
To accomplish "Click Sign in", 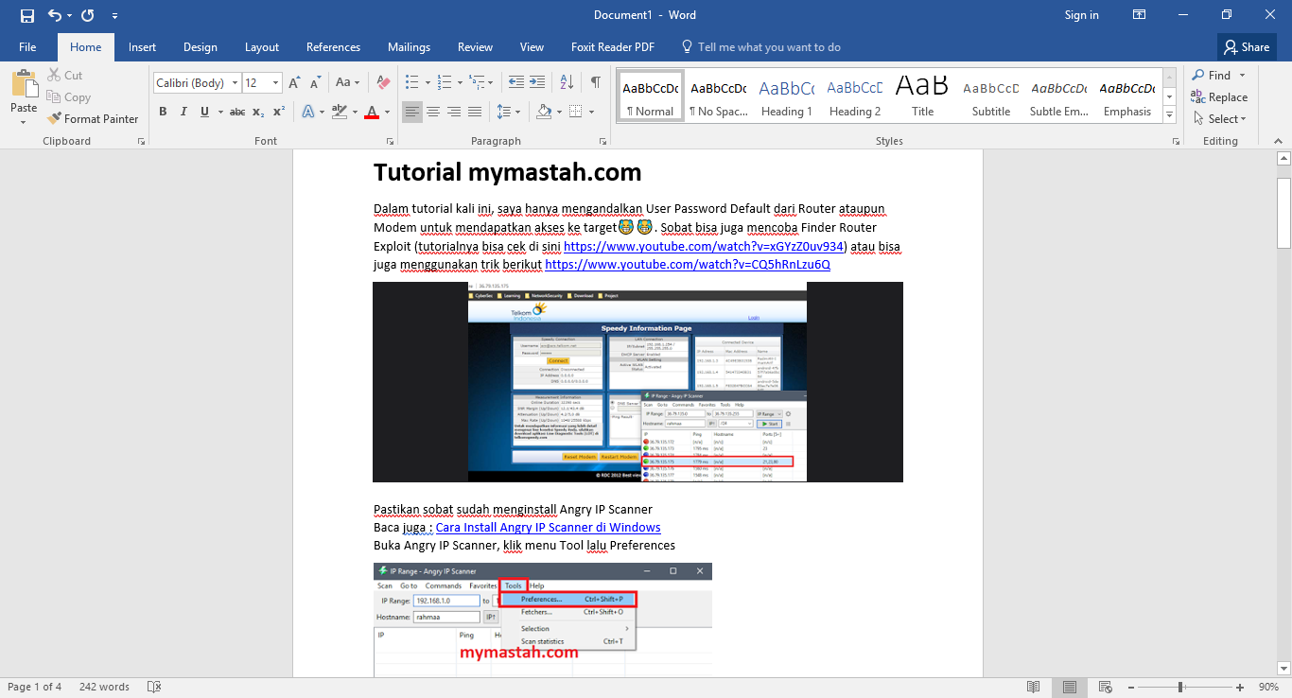I will pyautogui.click(x=1081, y=15).
